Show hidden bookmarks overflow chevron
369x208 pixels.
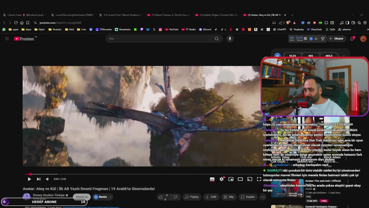pos(368,29)
